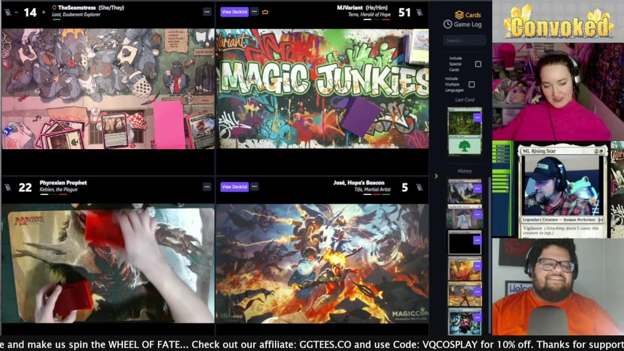Click José's life total 5

pyautogui.click(x=405, y=187)
